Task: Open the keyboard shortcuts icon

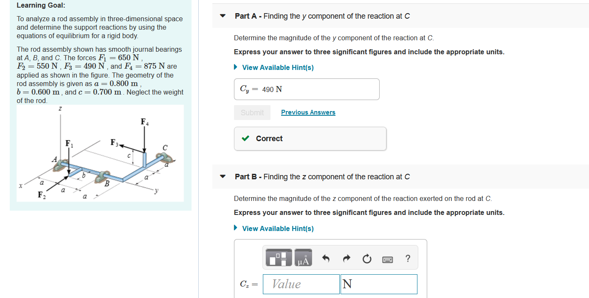Action: point(387,258)
